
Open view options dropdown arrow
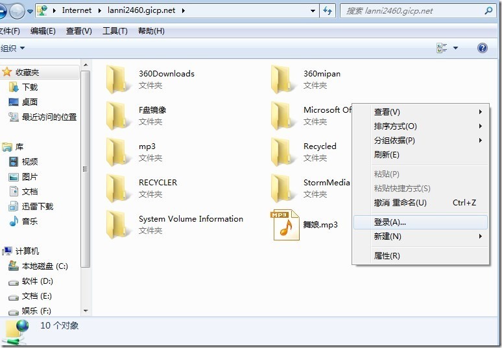pyautogui.click(x=455, y=48)
